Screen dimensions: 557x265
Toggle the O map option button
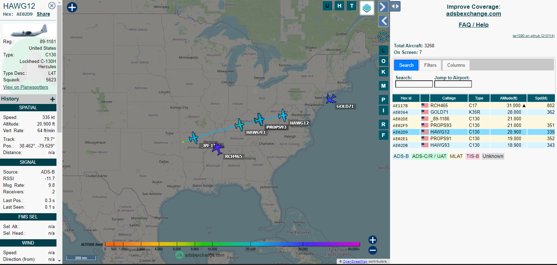[383, 61]
